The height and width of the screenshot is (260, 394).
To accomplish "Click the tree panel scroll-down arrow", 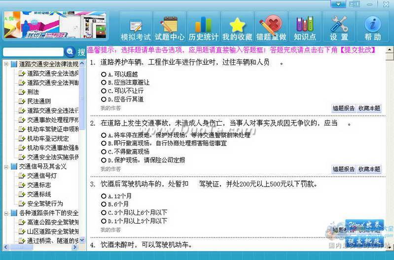I will pyautogui.click(x=82, y=240).
